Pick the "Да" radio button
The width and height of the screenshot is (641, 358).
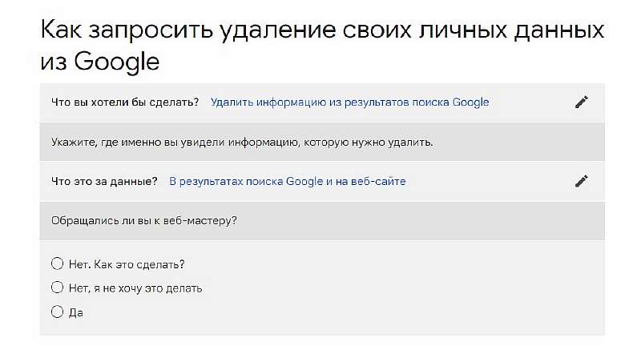[57, 312]
